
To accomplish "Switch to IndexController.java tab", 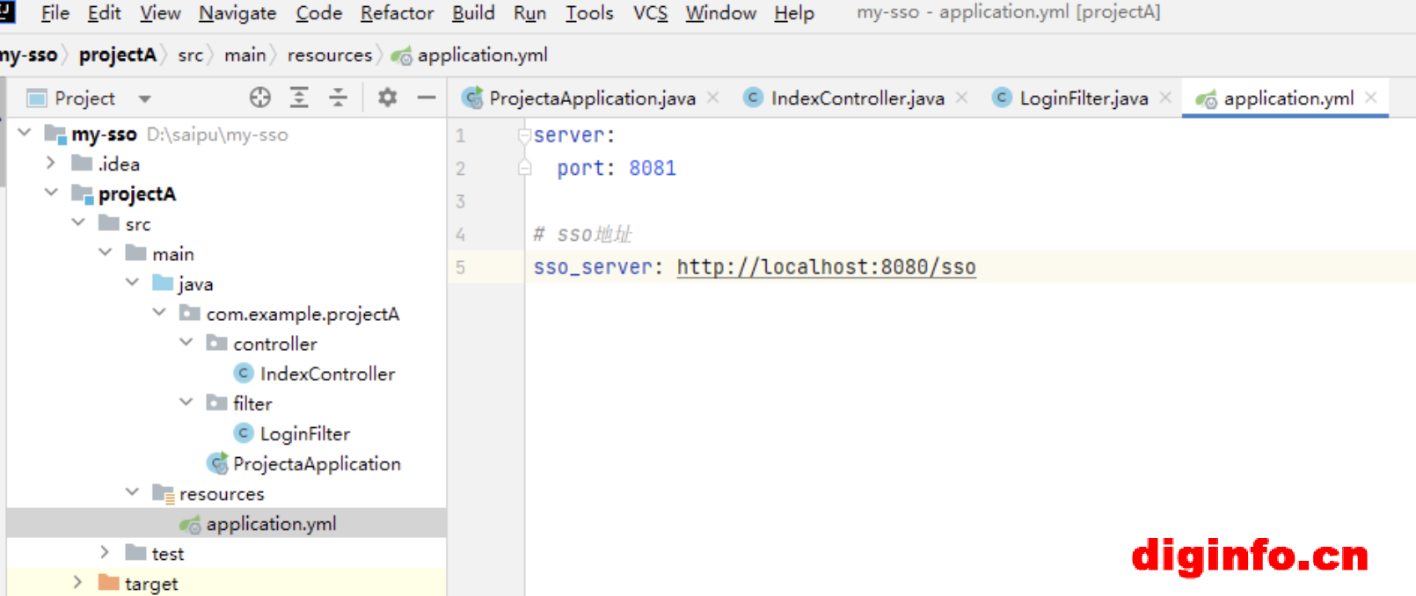I will pos(857,98).
